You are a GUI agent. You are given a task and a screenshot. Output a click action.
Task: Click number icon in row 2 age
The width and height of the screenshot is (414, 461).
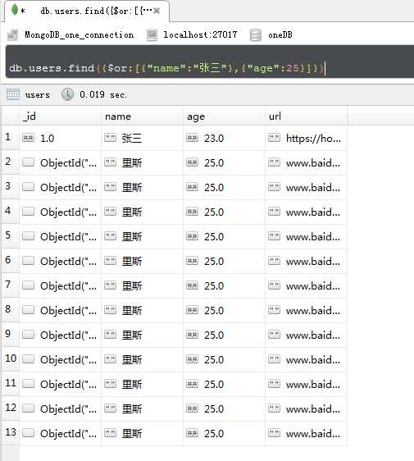pyautogui.click(x=192, y=162)
